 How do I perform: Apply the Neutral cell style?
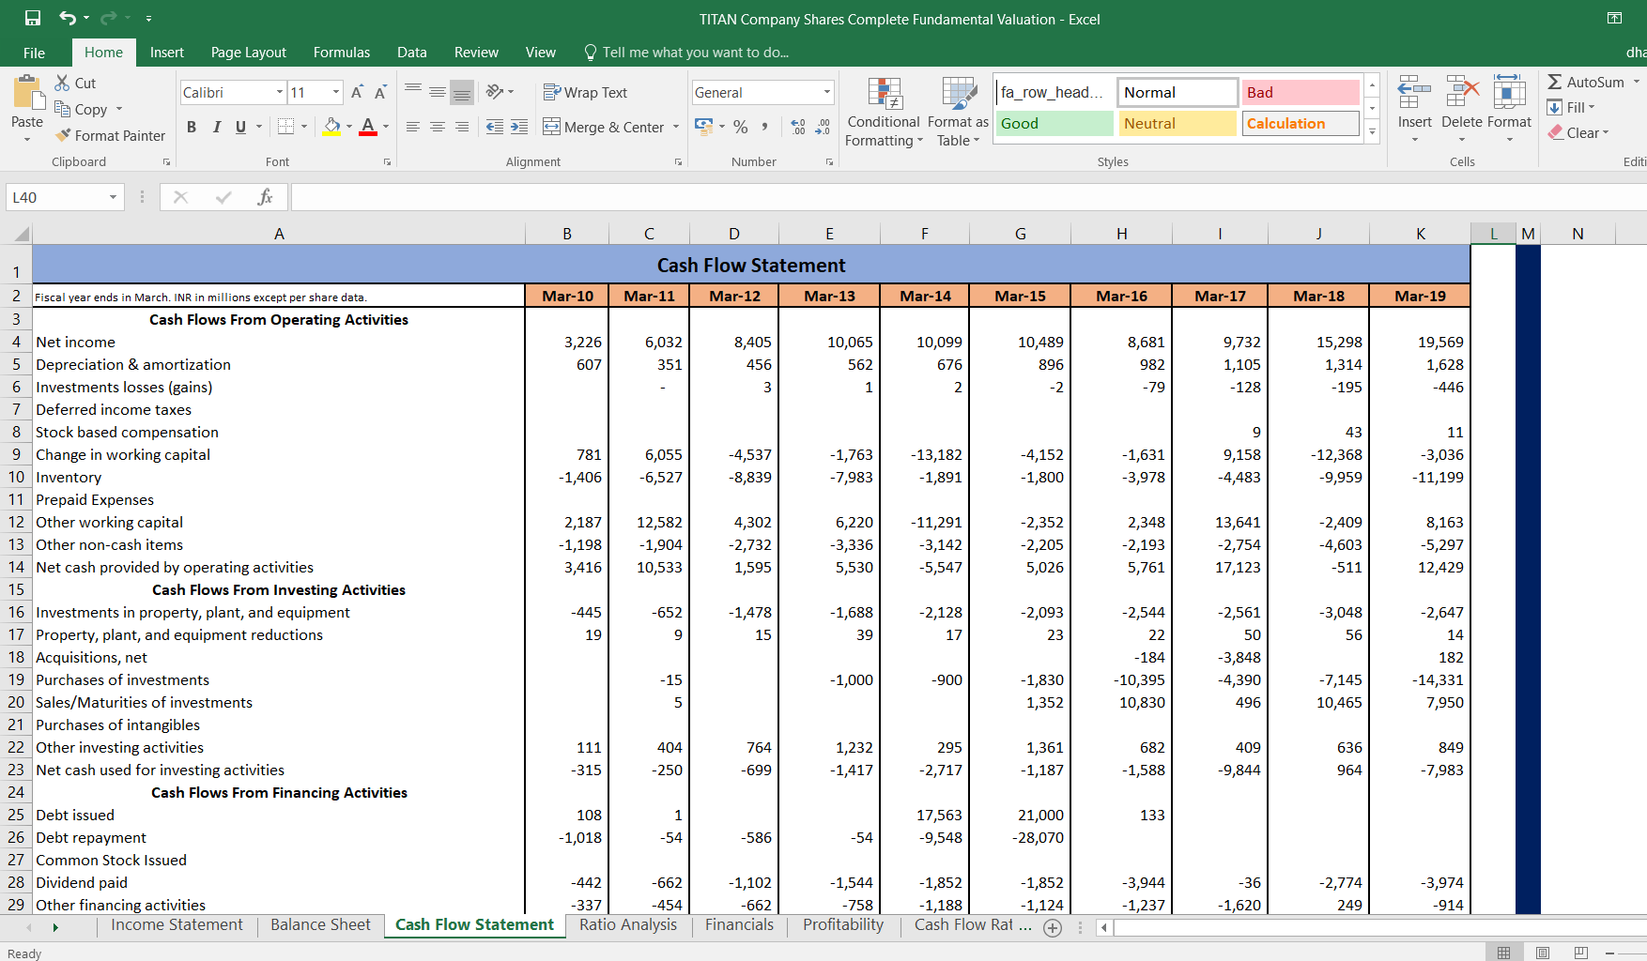click(1178, 123)
